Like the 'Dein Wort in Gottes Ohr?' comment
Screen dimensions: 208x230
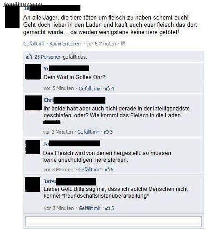pyautogui.click(x=89, y=89)
